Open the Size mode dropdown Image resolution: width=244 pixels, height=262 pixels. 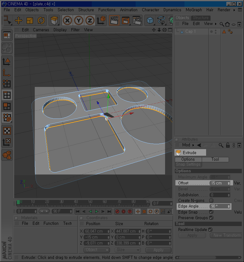coord(127,250)
